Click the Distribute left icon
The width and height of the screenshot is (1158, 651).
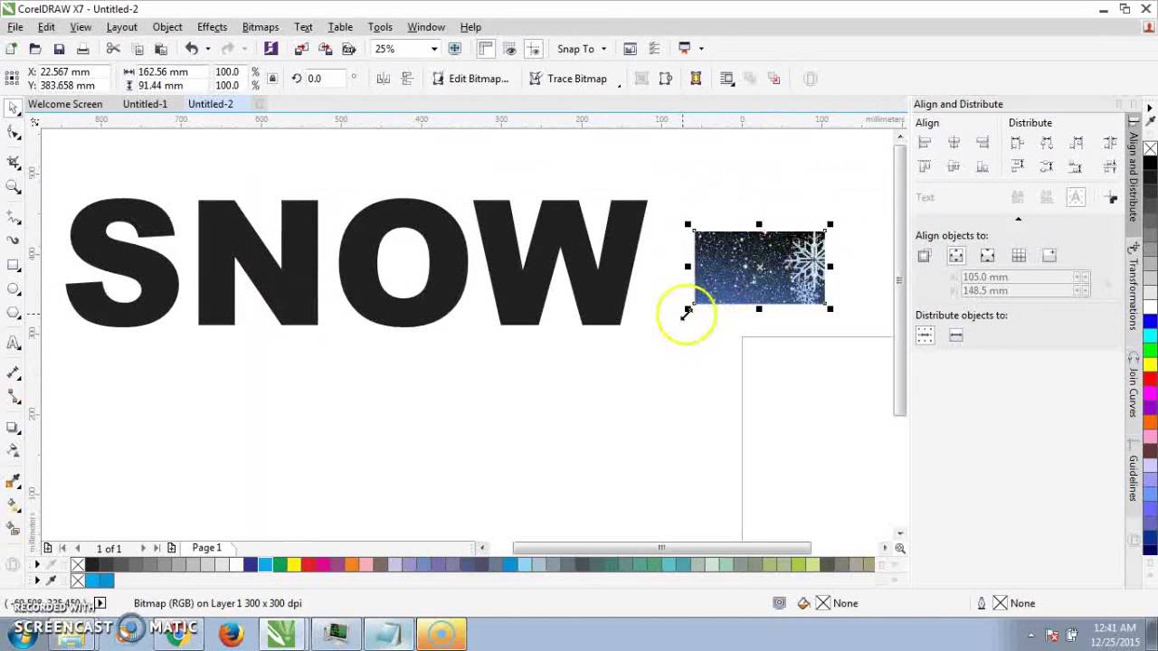pos(1017,143)
